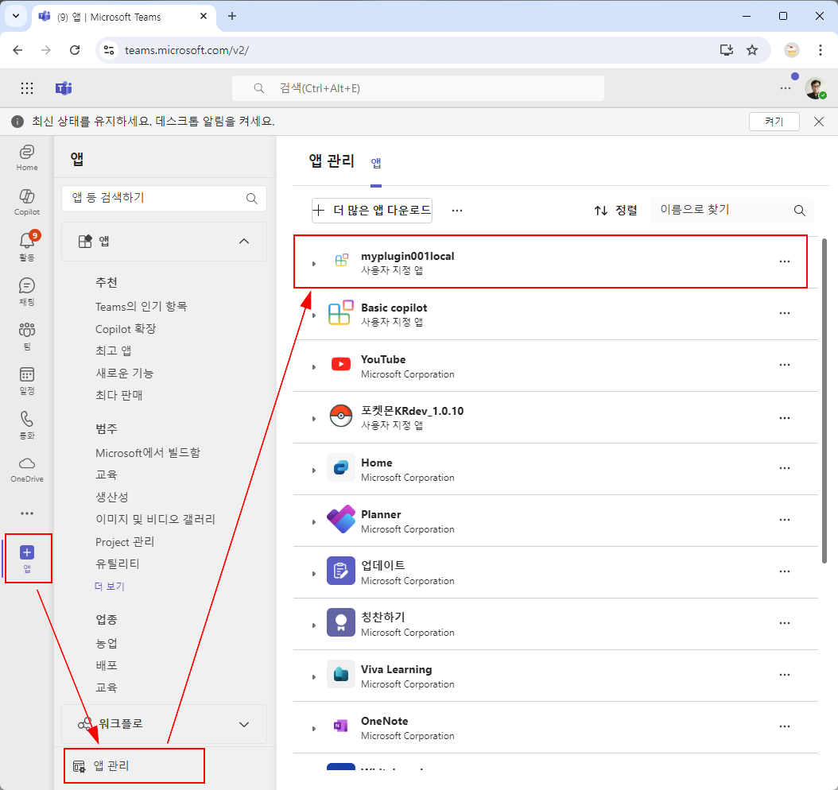Dismiss the notification banner
This screenshot has width=838, height=790.
point(818,122)
